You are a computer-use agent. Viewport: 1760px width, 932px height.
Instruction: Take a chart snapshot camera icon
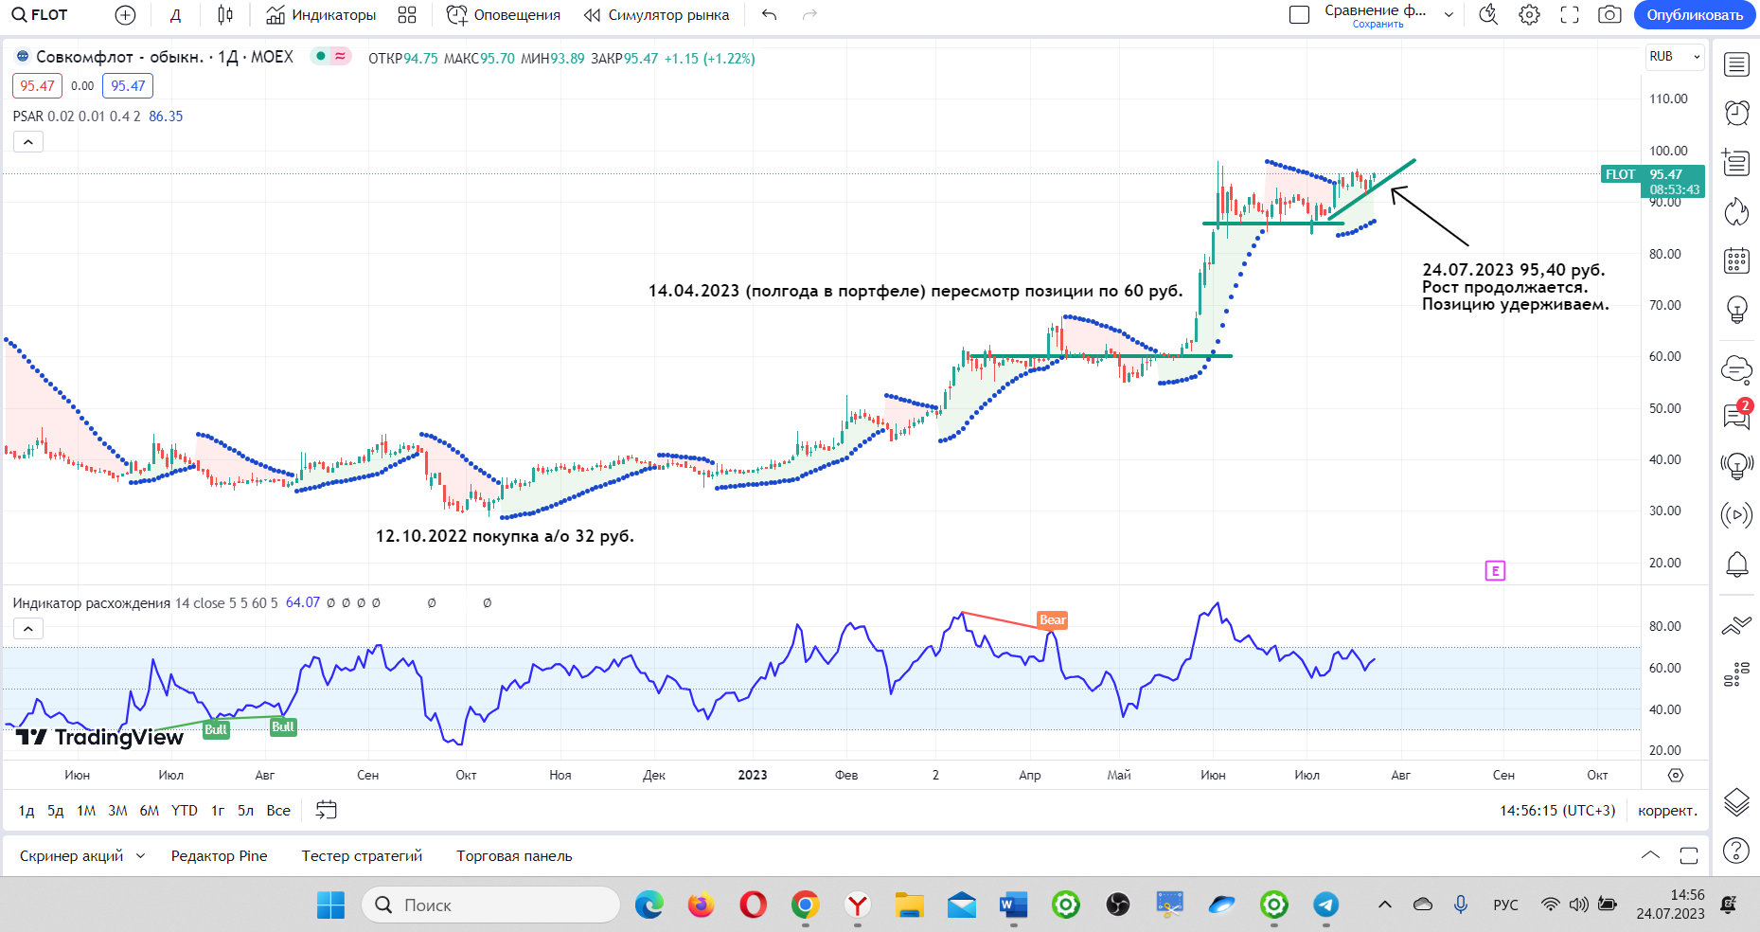(1609, 15)
